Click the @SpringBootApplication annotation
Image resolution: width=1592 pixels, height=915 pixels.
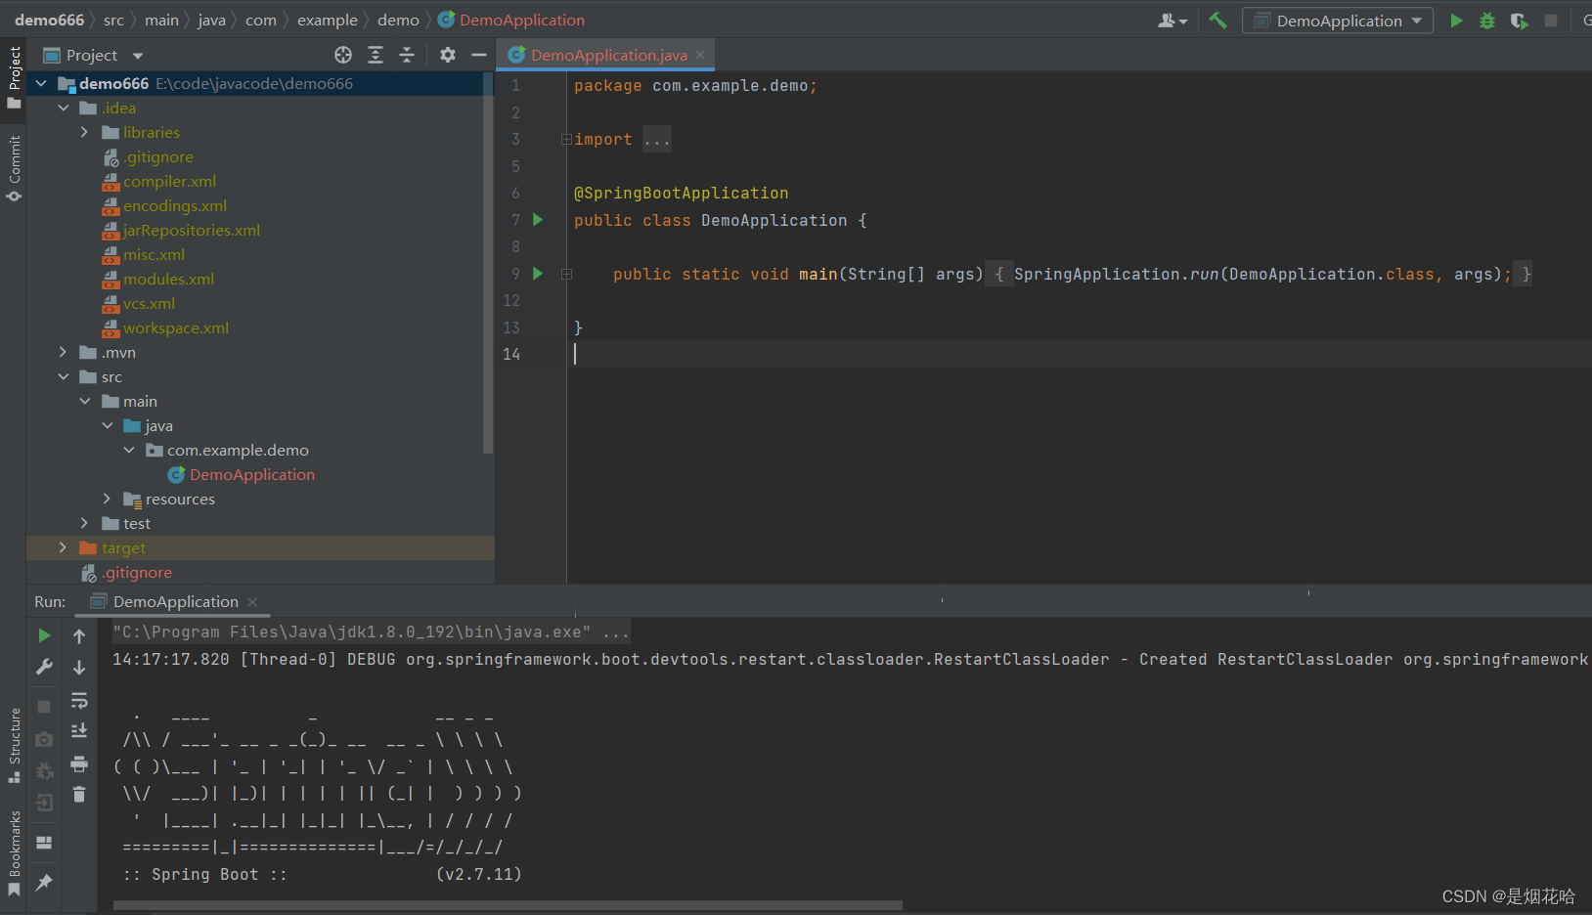(x=681, y=194)
